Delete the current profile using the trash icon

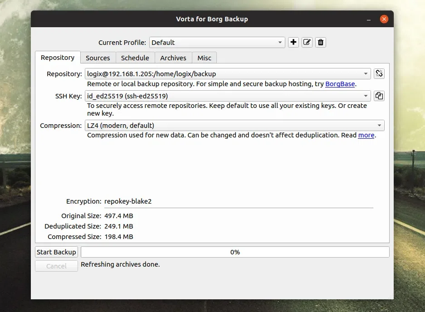tap(321, 42)
